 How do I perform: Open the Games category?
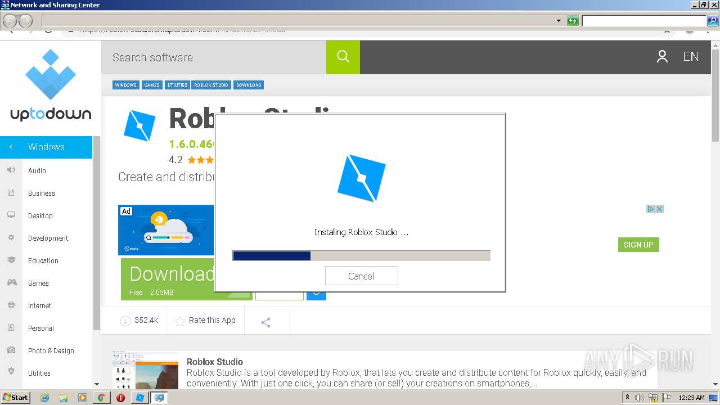coord(38,283)
